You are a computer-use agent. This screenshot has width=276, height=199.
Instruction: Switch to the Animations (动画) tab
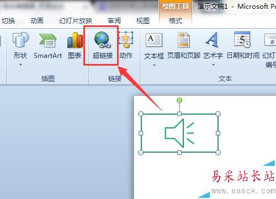pos(37,21)
